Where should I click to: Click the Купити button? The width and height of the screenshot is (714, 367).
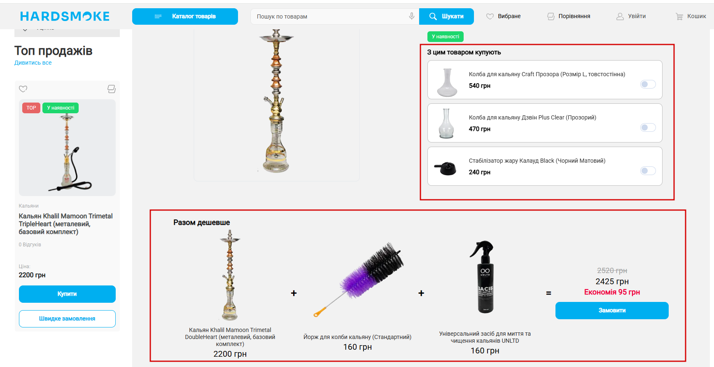pos(67,294)
